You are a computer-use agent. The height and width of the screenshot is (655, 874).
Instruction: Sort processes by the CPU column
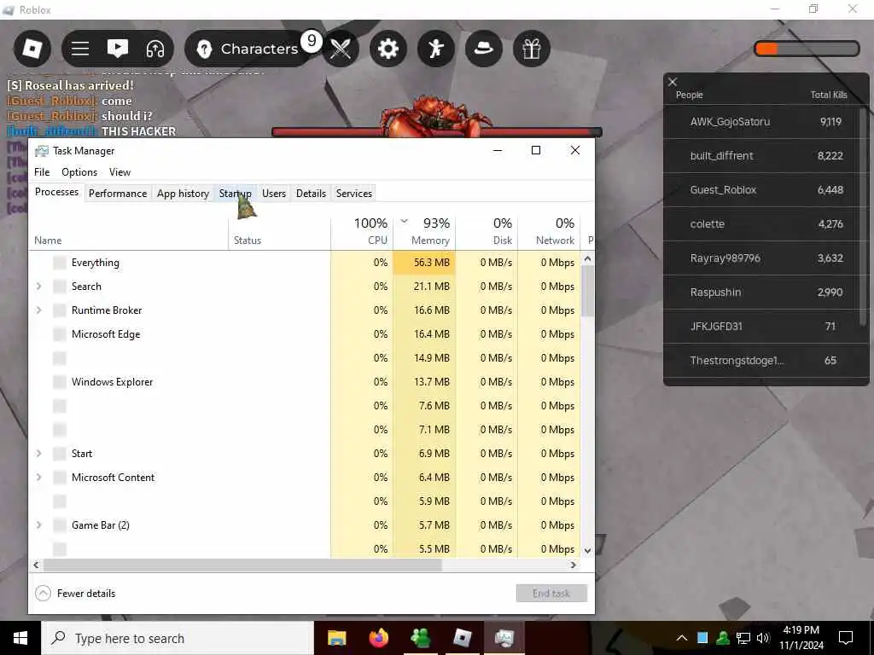[x=362, y=233]
